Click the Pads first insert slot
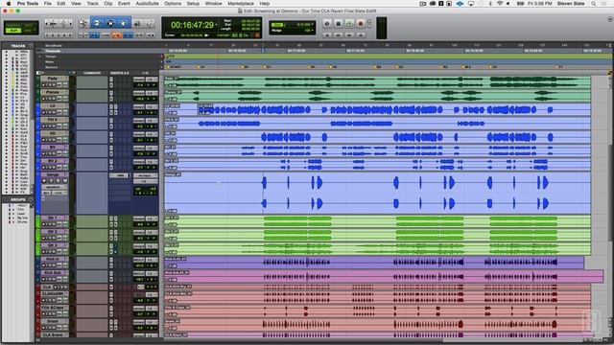 (x=111, y=80)
